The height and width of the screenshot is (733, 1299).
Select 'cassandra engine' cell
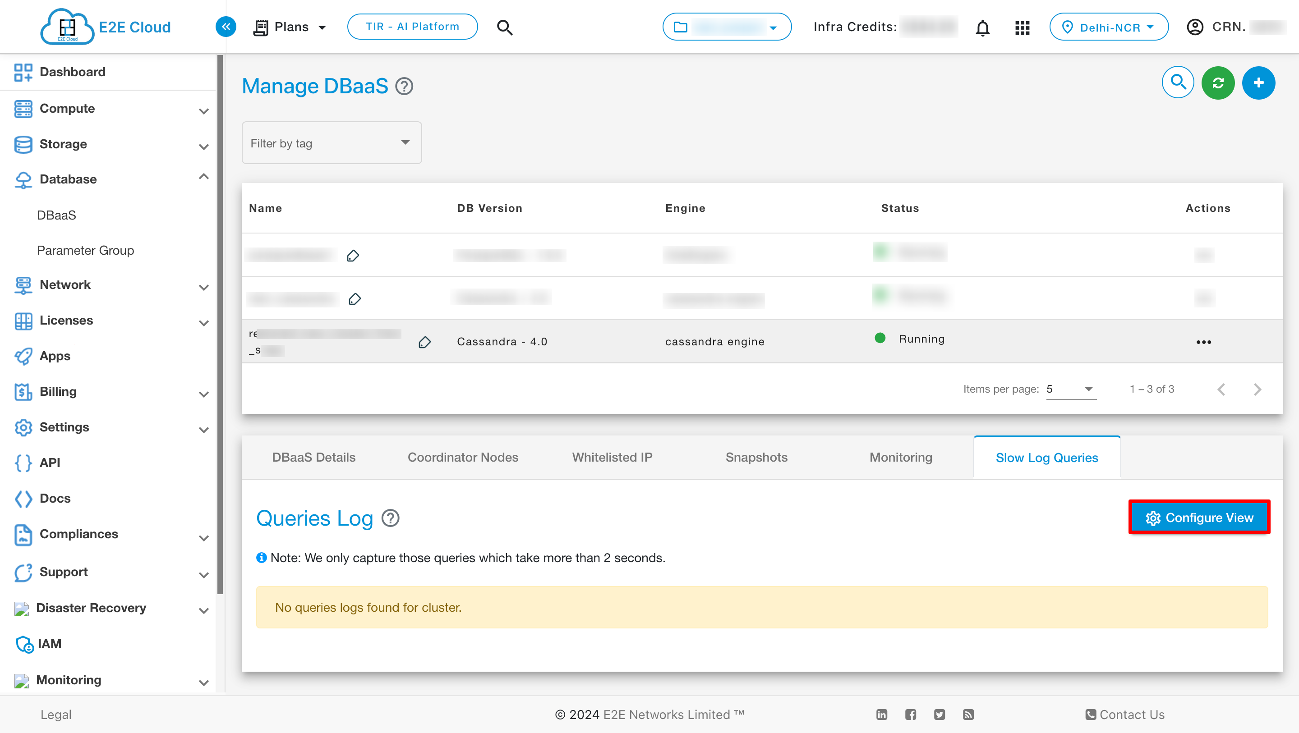(714, 342)
